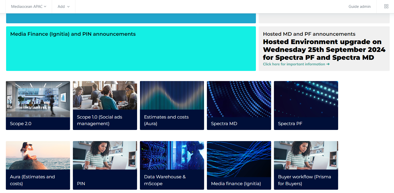Click 'Media Finance (Ignitia) and PIN announcements' heading

[x=73, y=34]
